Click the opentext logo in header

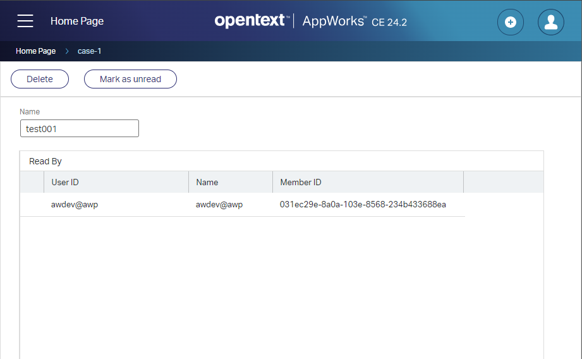click(x=250, y=21)
